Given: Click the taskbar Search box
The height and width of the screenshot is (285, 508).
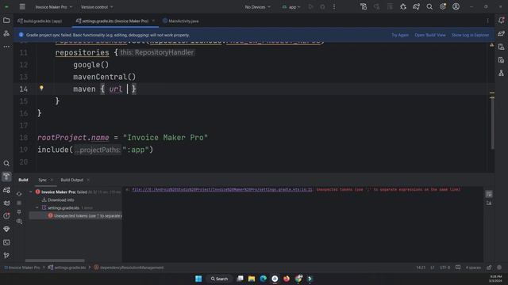Looking at the screenshot, I should pos(219,279).
